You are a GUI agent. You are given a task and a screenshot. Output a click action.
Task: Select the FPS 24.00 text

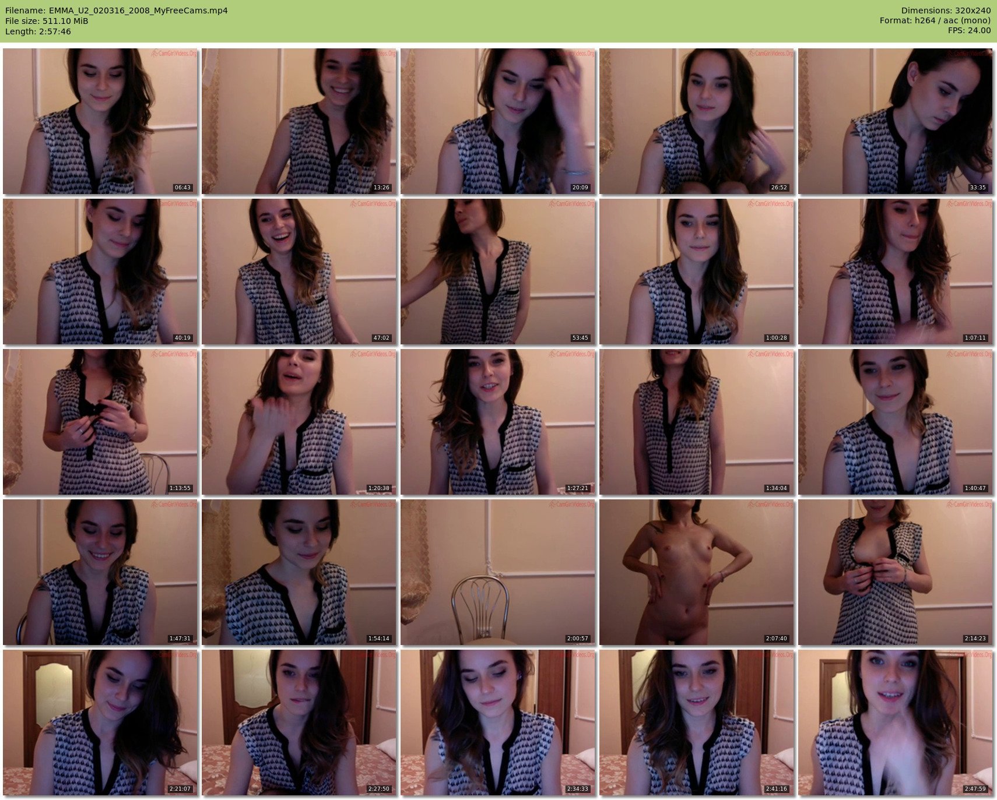[969, 31]
